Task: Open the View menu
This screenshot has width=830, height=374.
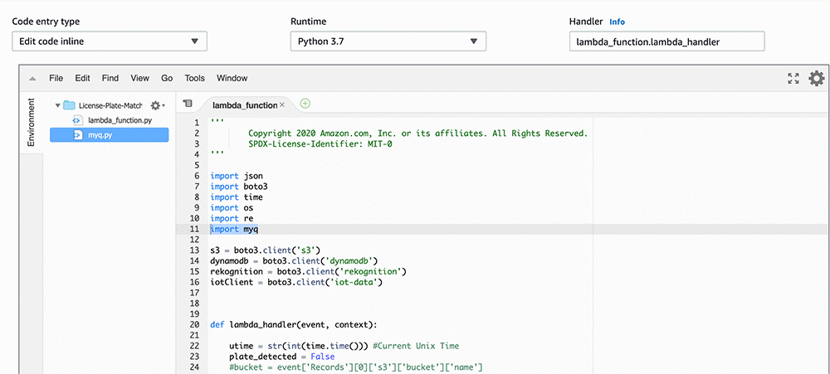Action: click(x=139, y=78)
